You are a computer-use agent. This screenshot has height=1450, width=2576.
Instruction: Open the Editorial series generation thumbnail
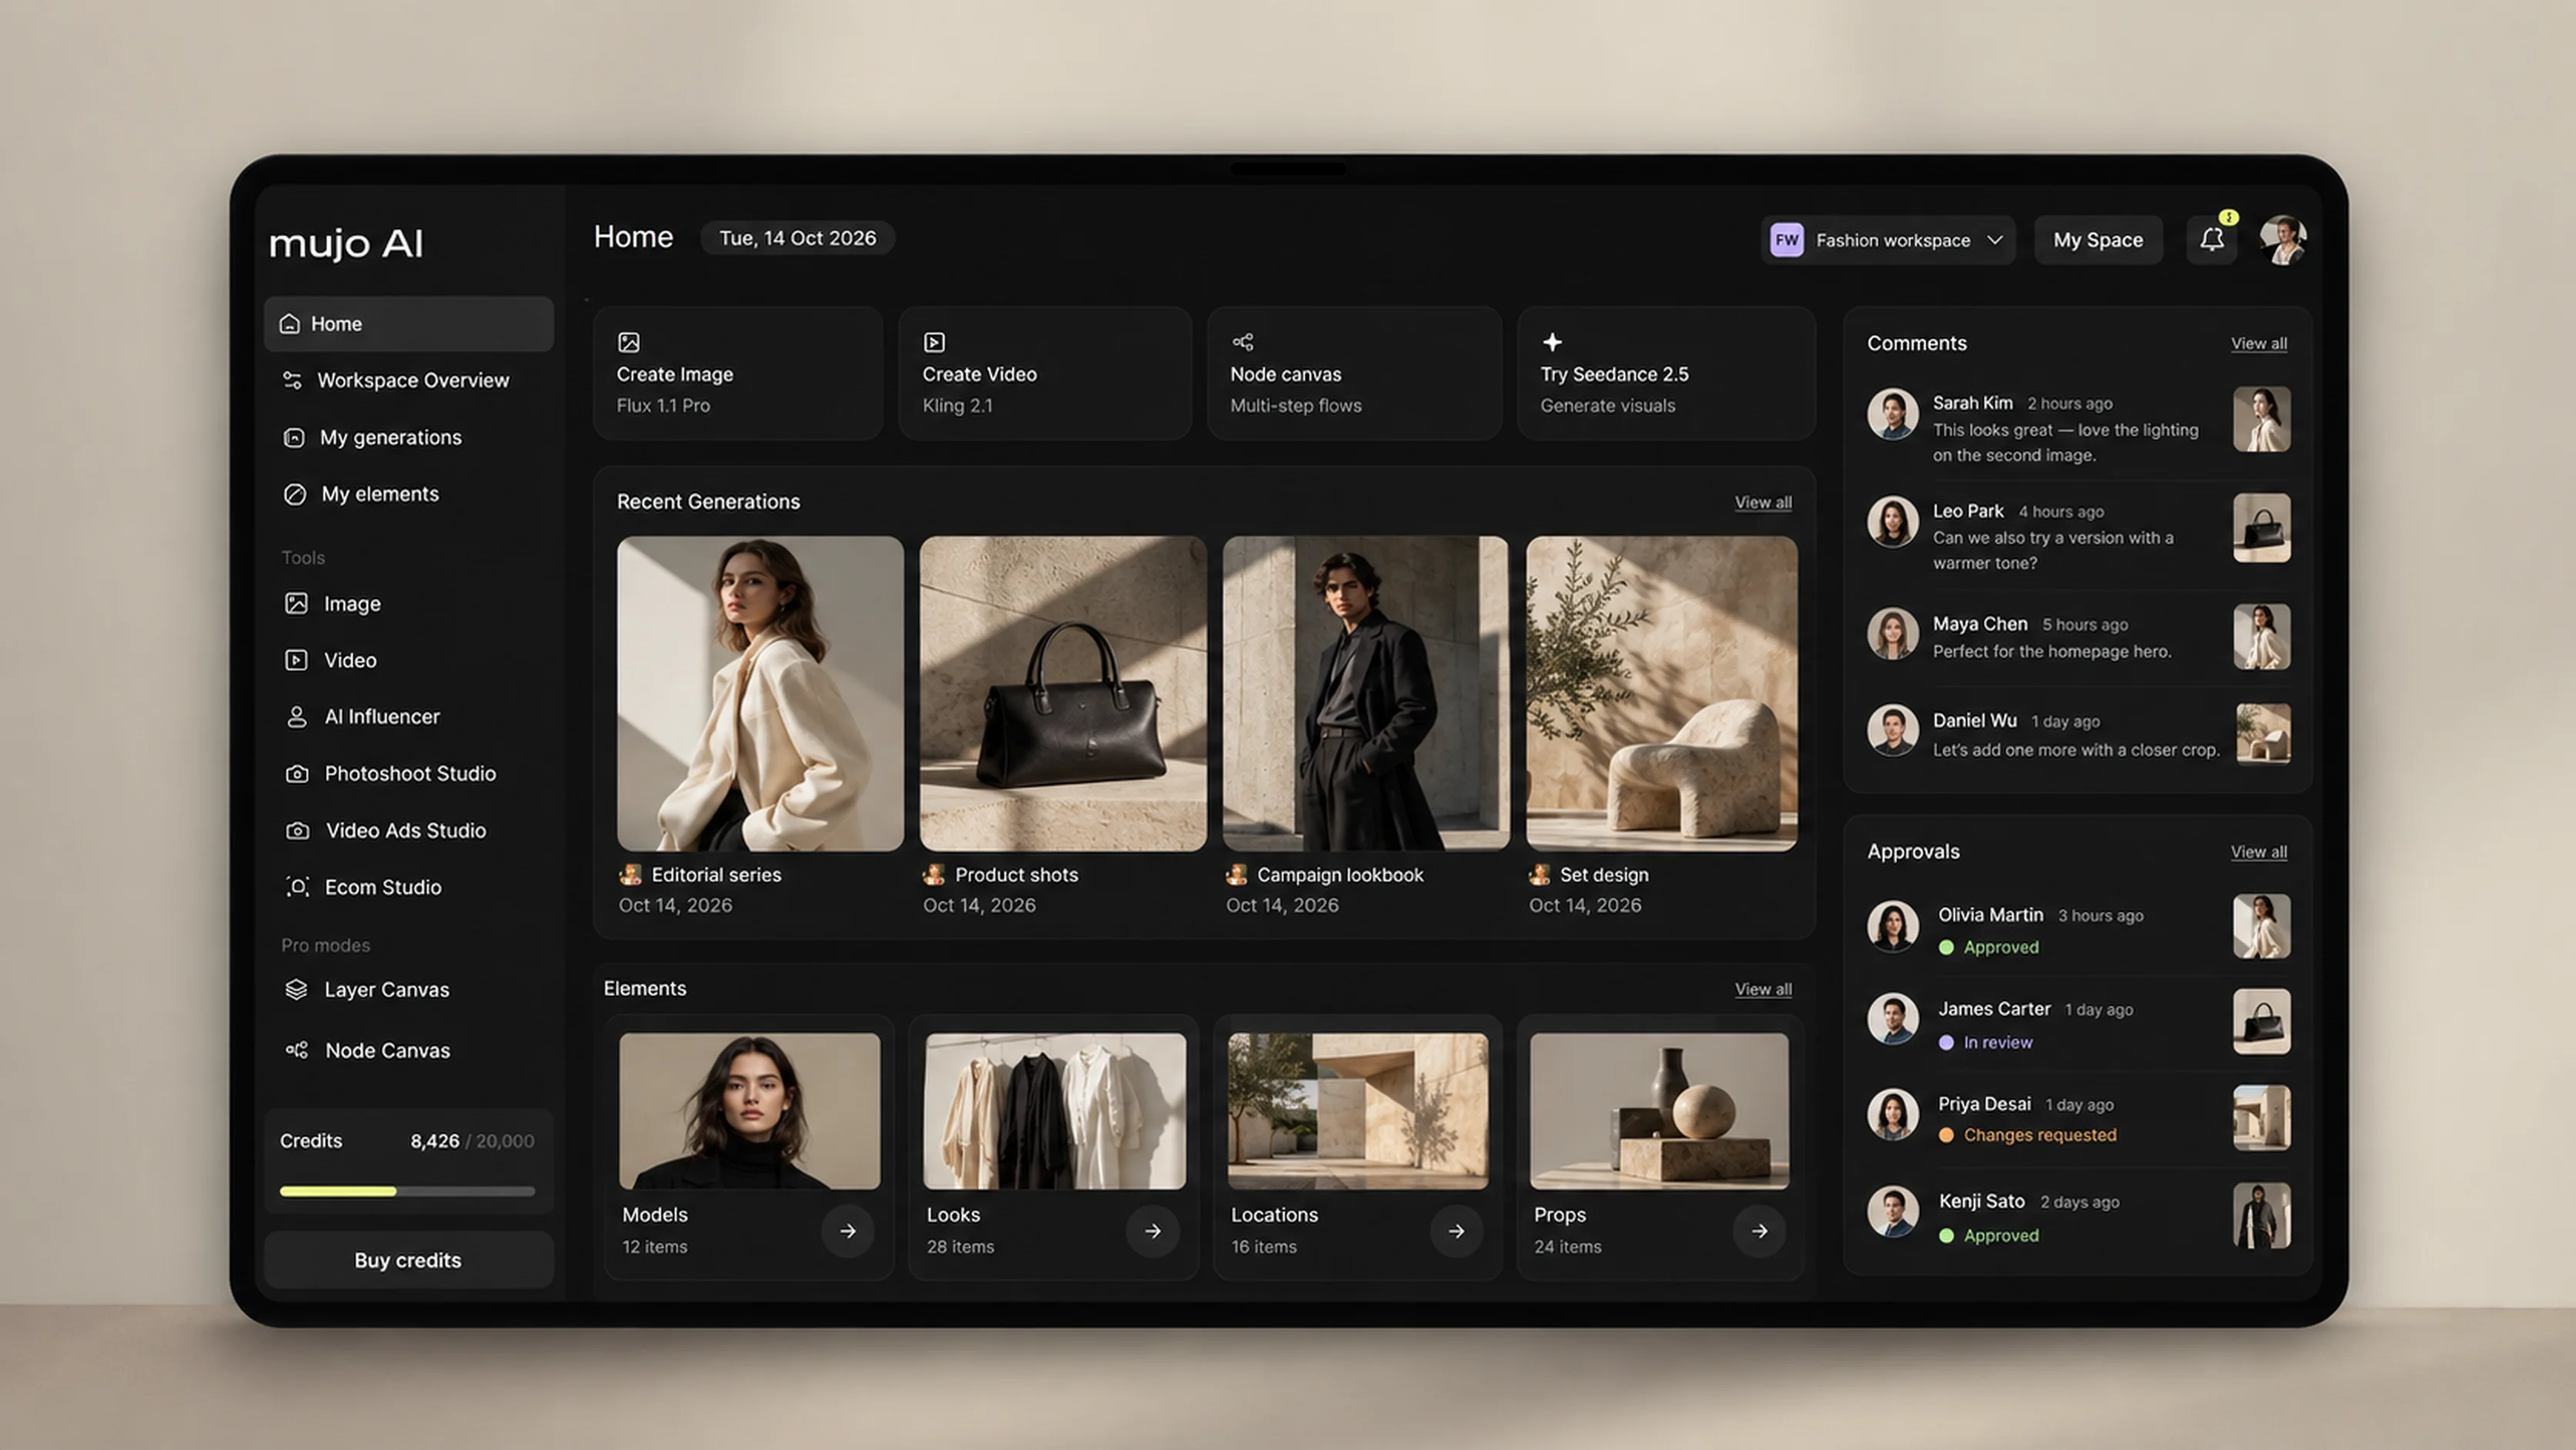coord(760,694)
